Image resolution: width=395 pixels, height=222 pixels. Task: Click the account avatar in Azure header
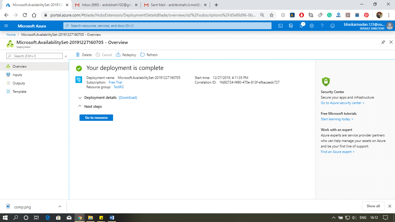point(390,26)
